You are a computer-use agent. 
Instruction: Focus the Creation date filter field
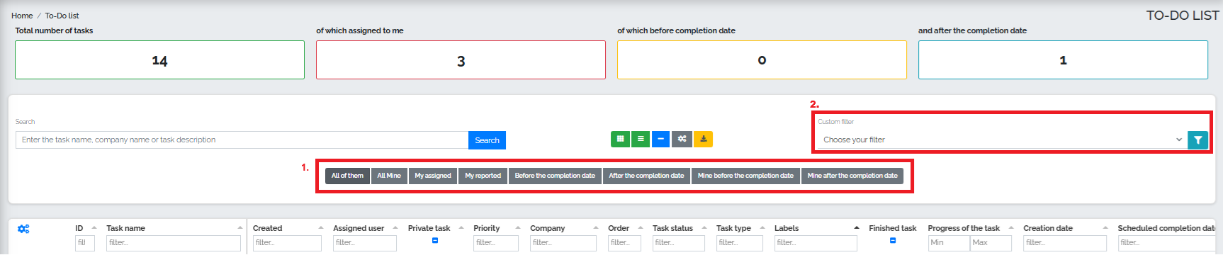click(x=1065, y=243)
